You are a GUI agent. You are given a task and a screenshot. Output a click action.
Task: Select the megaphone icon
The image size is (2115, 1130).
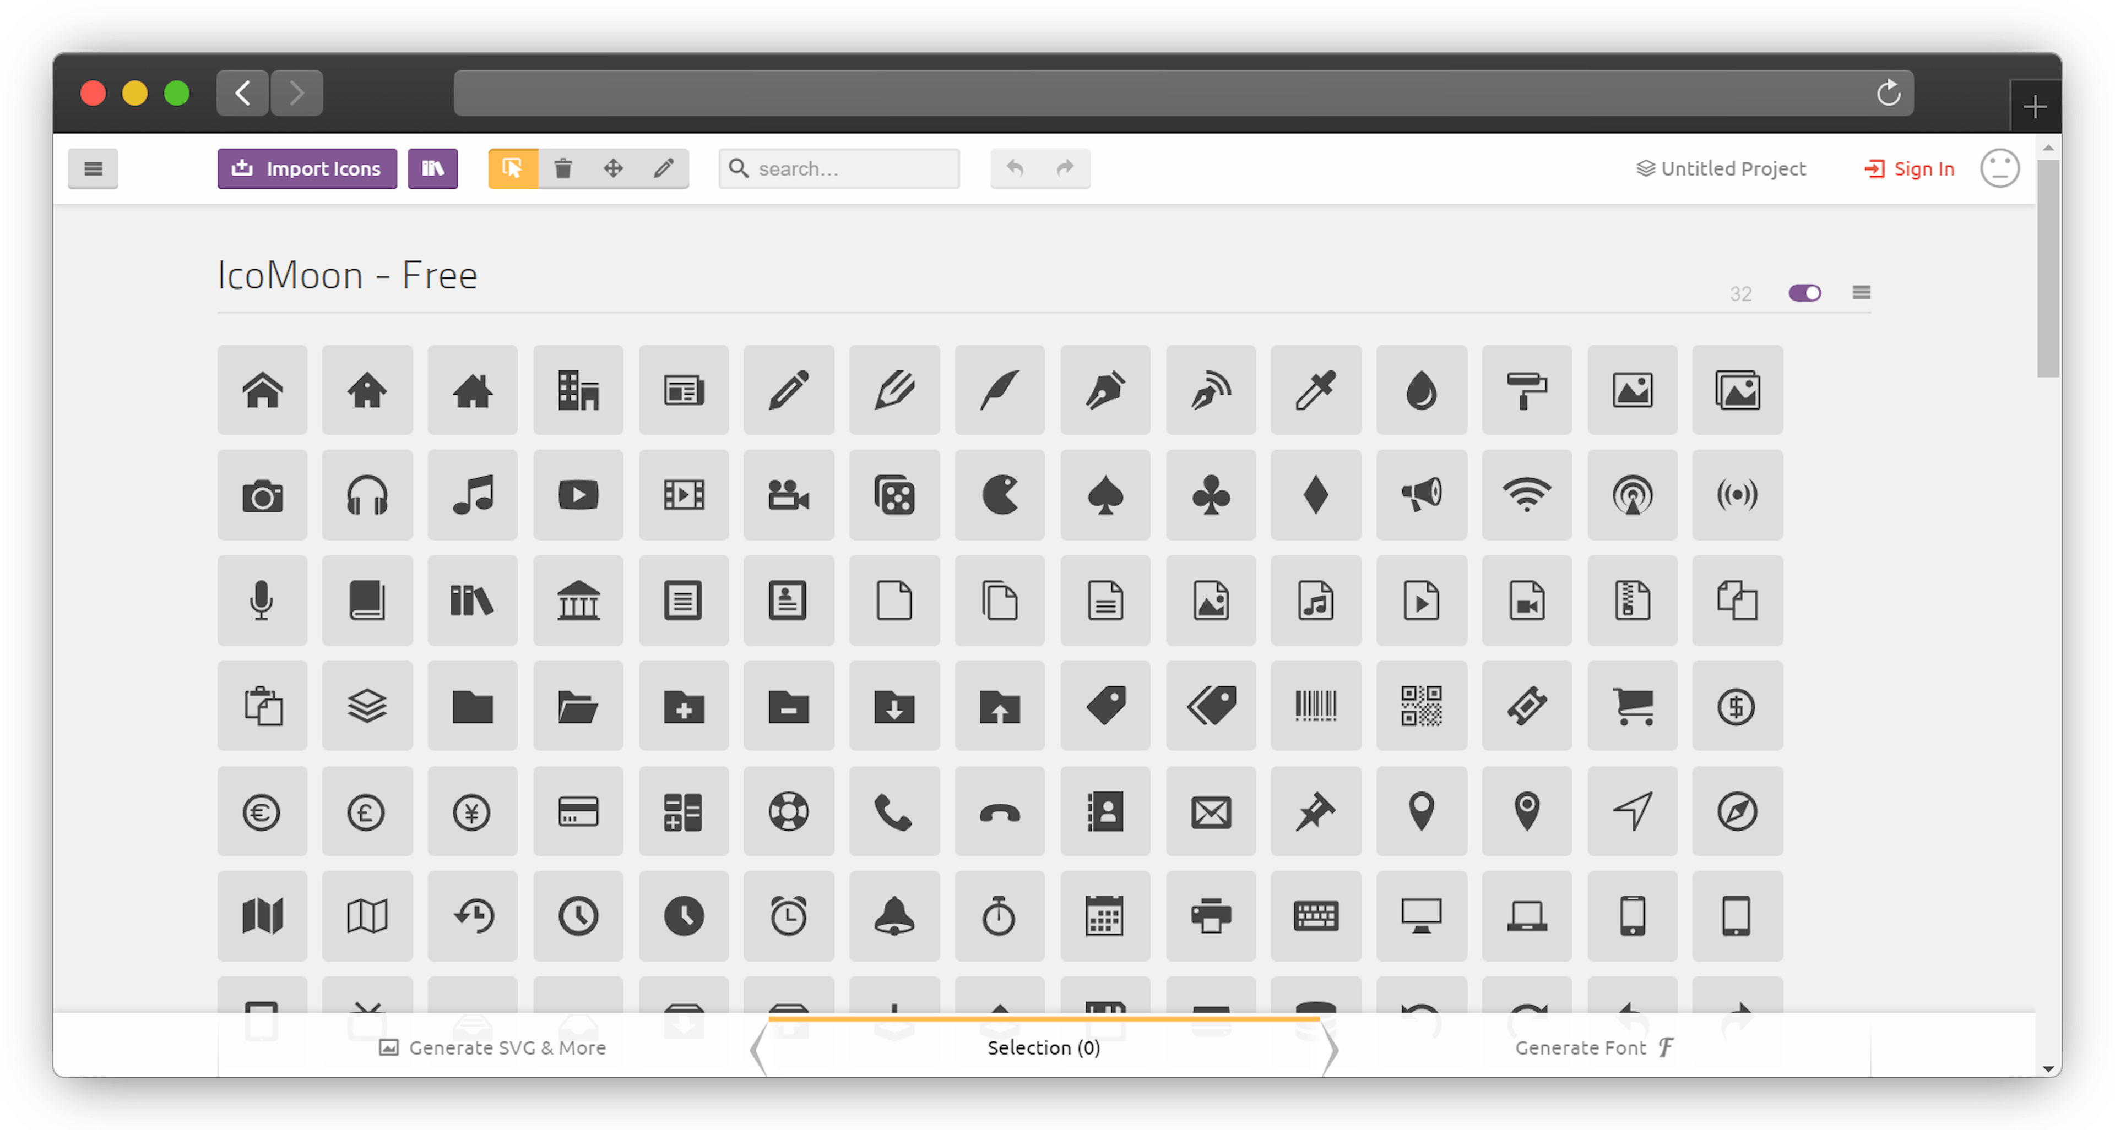click(x=1421, y=495)
